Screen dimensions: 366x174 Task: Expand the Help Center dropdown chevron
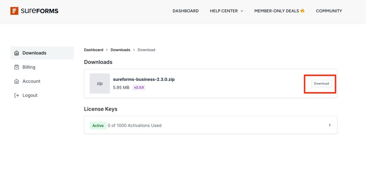coord(242,11)
